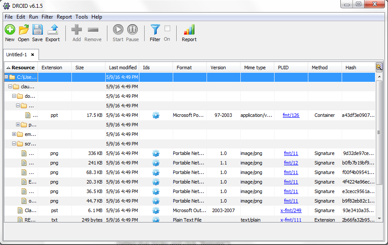The width and height of the screenshot is (388, 245).
Task: Open the Edit menu
Action: [x=21, y=17]
